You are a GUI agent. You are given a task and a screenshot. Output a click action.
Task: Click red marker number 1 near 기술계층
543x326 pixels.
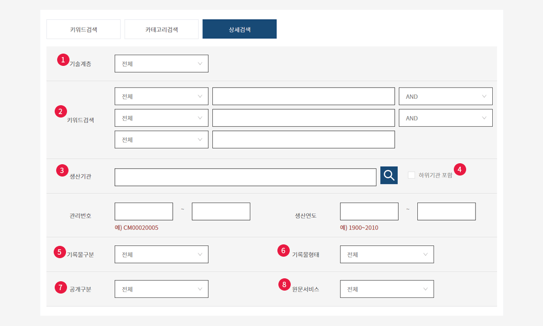click(63, 59)
